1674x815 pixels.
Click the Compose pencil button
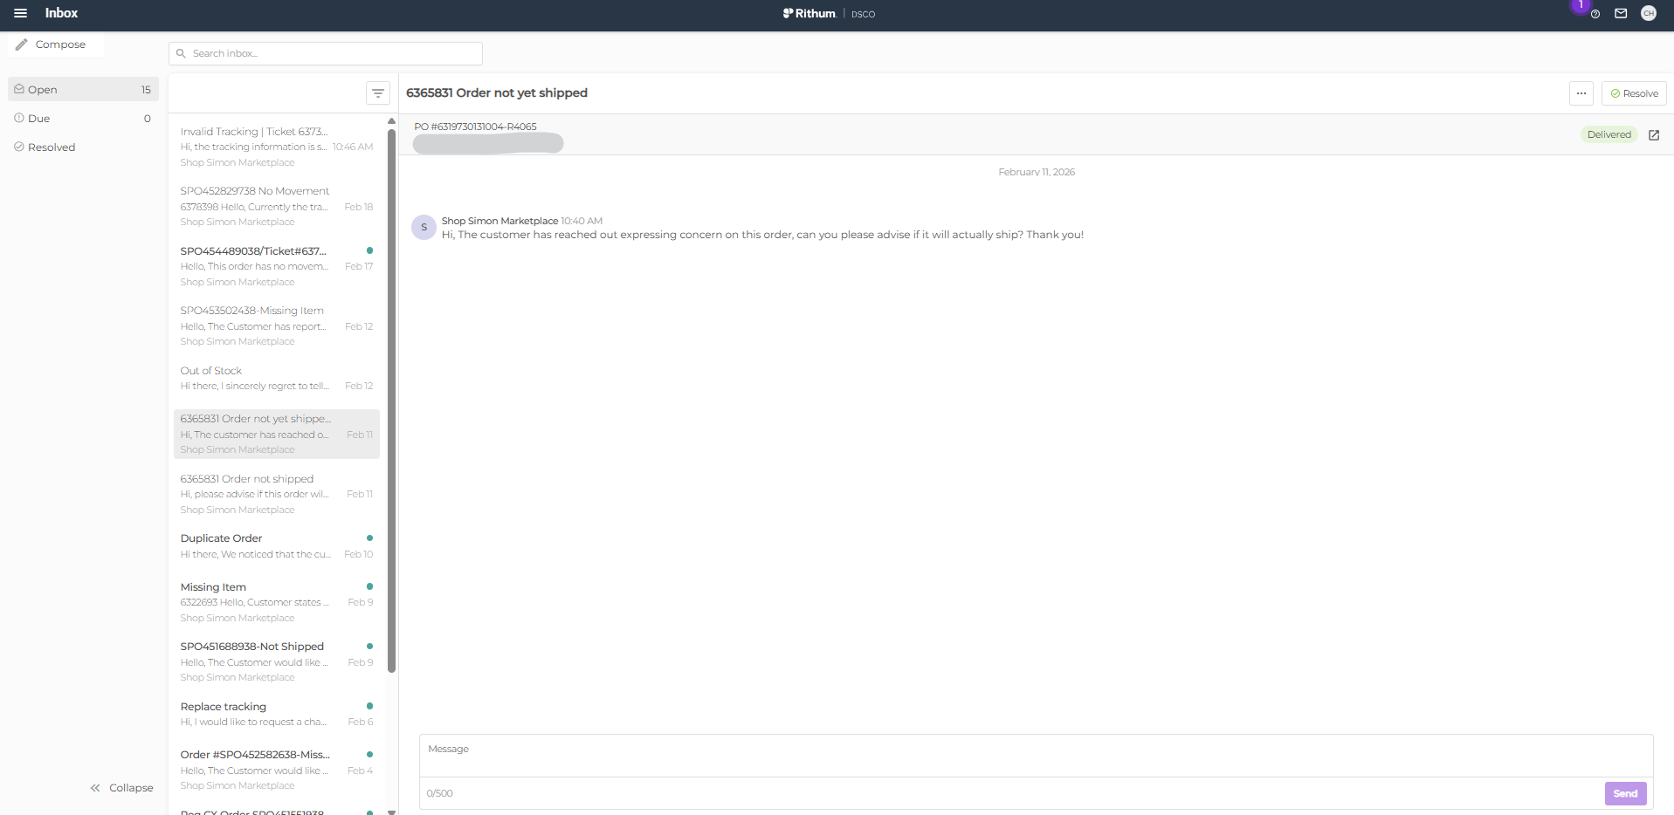click(52, 45)
